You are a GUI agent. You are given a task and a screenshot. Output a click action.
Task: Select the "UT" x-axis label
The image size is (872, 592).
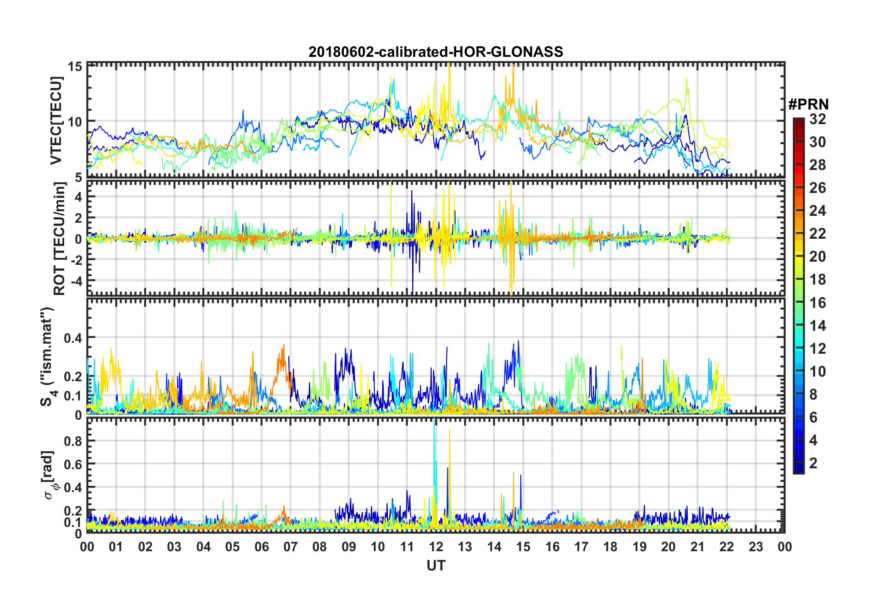pos(436,566)
